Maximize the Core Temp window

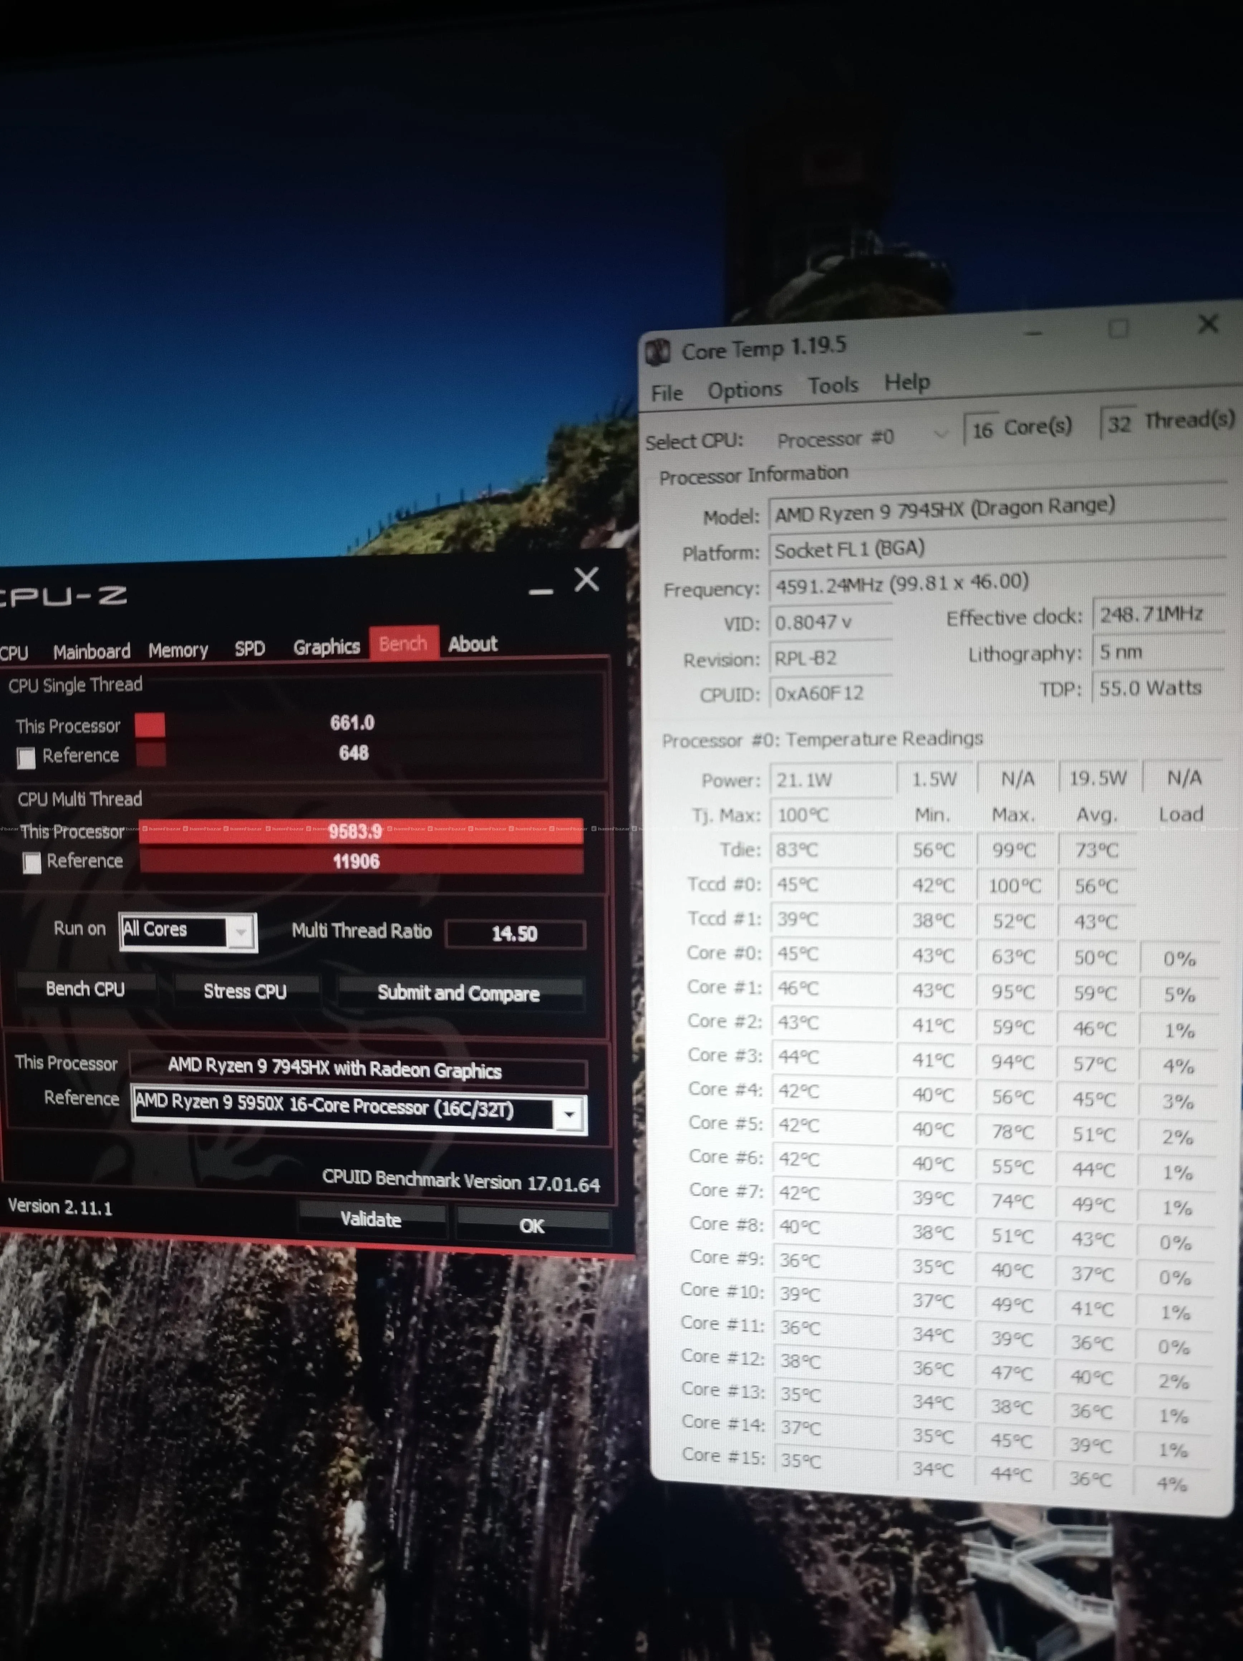click(x=1118, y=328)
